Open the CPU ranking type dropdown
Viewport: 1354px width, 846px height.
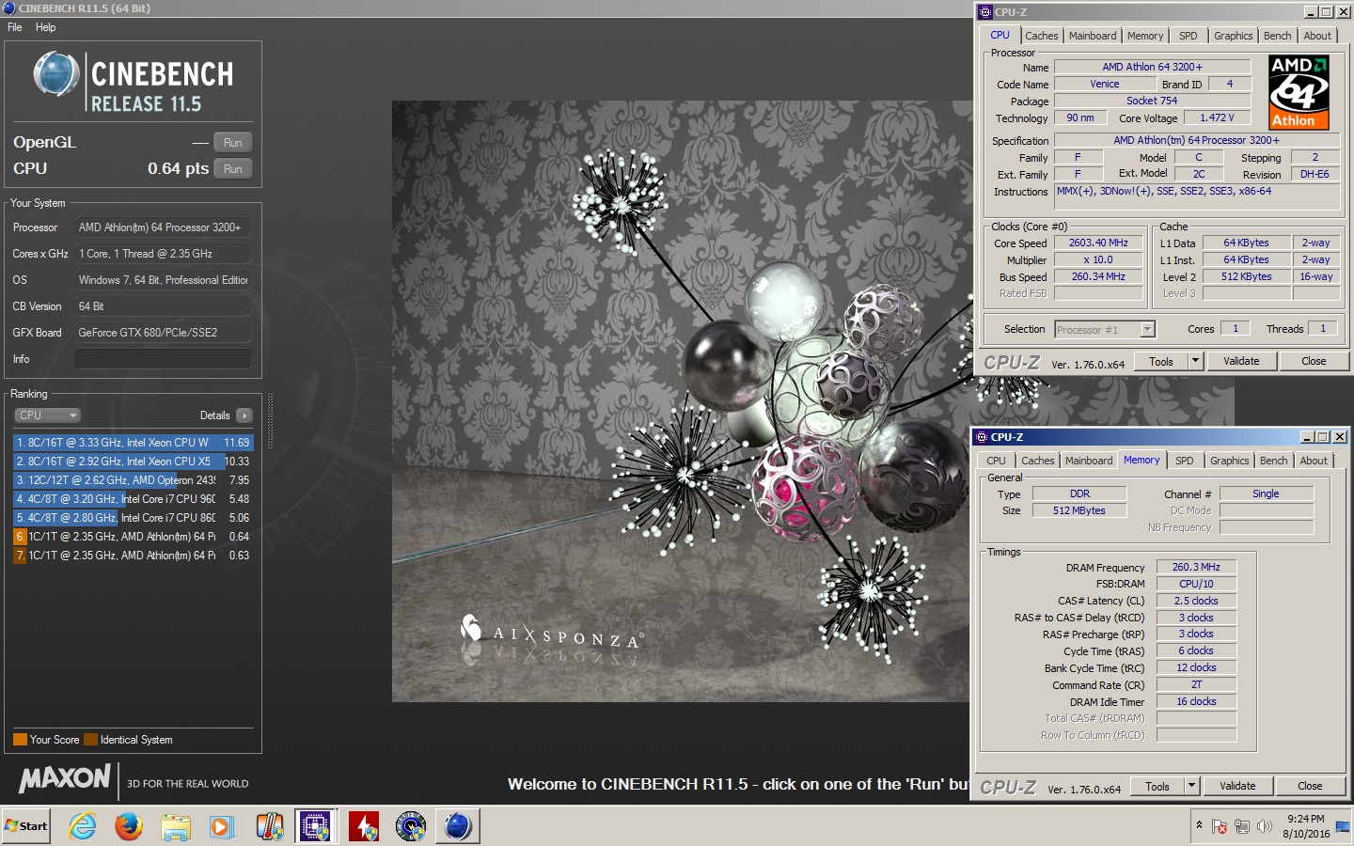click(x=47, y=415)
